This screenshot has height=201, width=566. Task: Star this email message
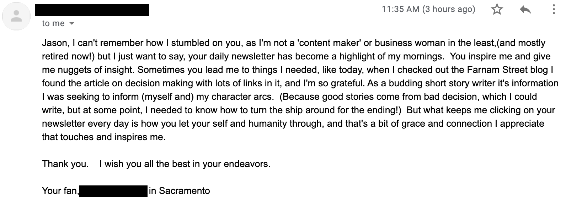(497, 10)
